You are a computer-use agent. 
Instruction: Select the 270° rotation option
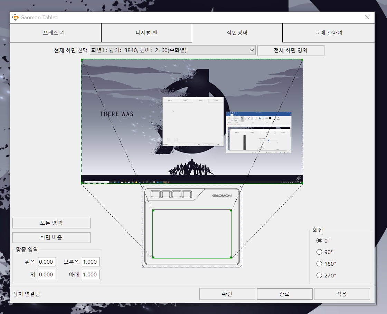319,275
